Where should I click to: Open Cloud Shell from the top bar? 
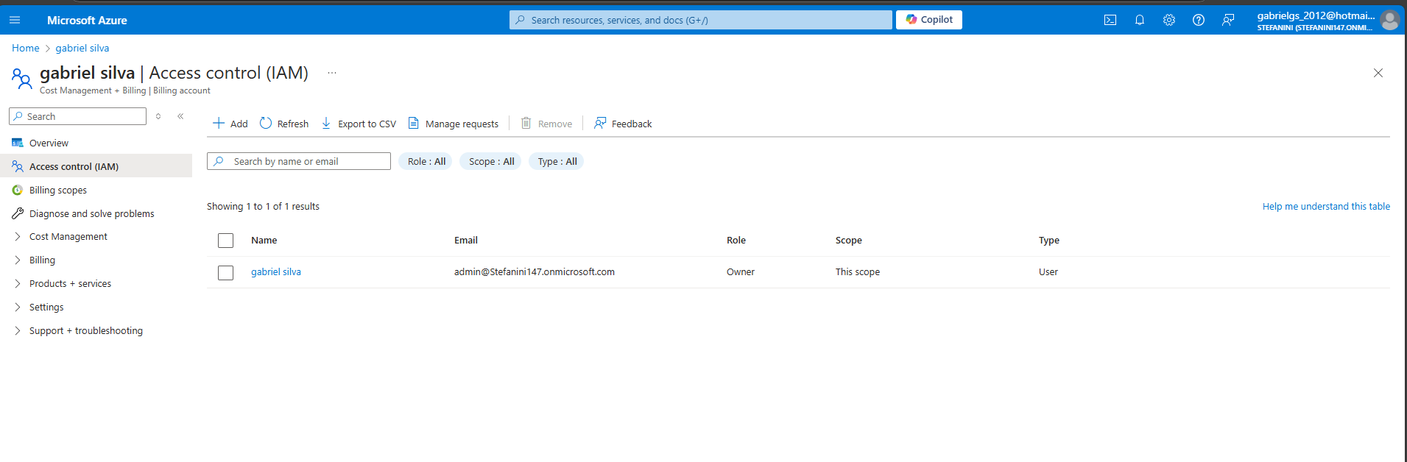[1110, 20]
